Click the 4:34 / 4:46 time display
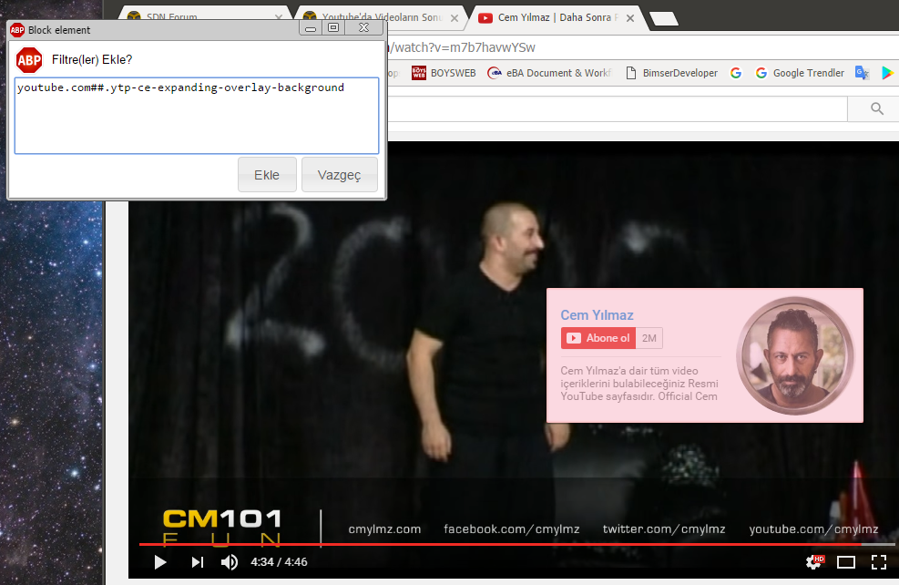Screen dimensions: 899x585 [x=279, y=562]
